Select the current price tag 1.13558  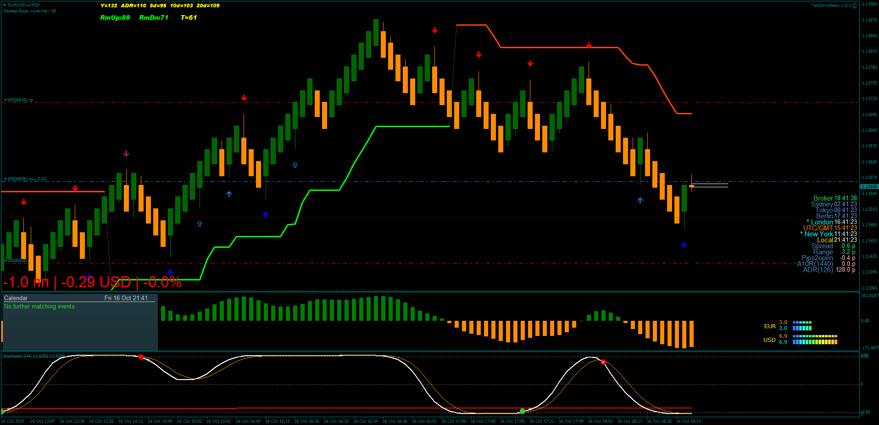coord(869,187)
